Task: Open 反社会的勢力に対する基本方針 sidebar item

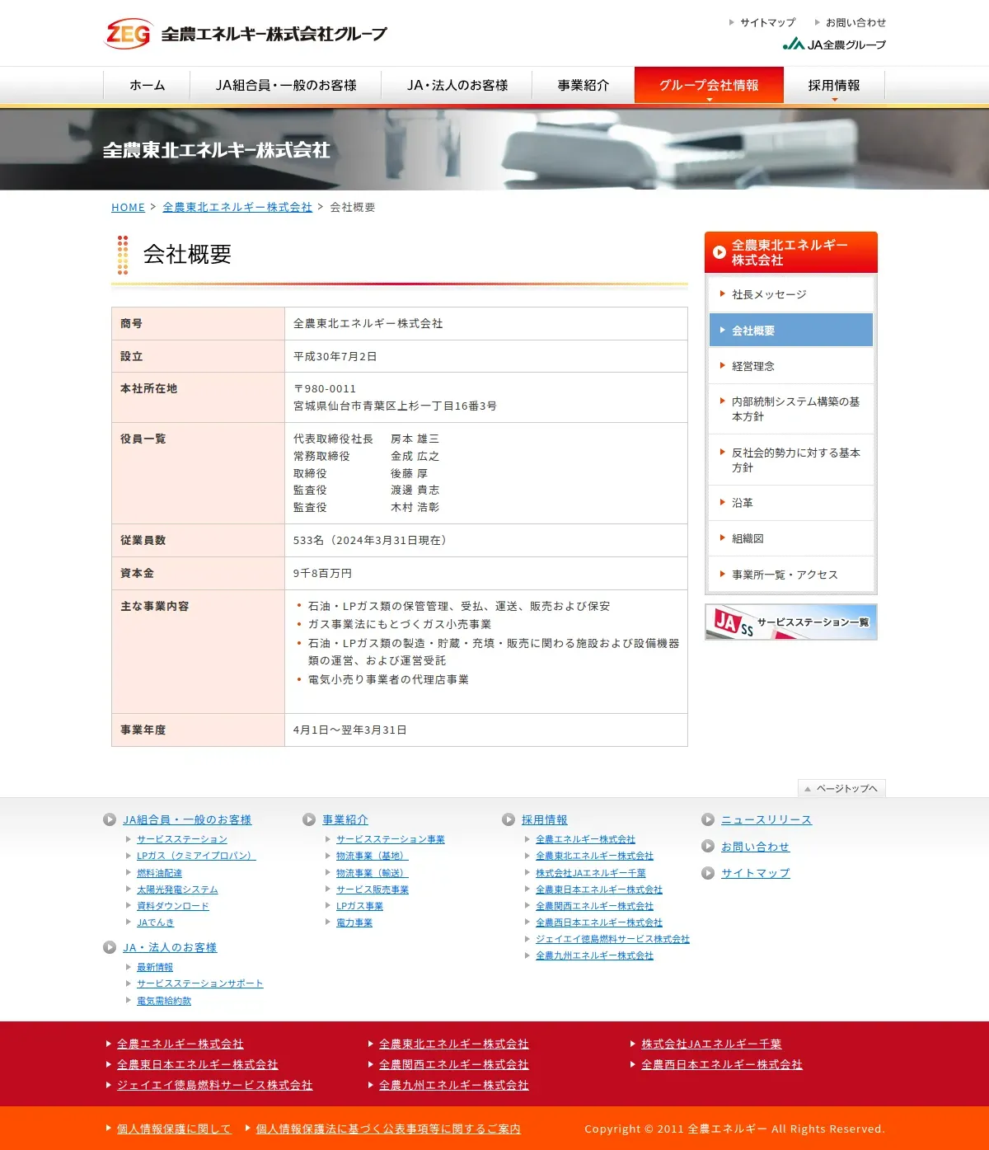Action: tap(791, 460)
